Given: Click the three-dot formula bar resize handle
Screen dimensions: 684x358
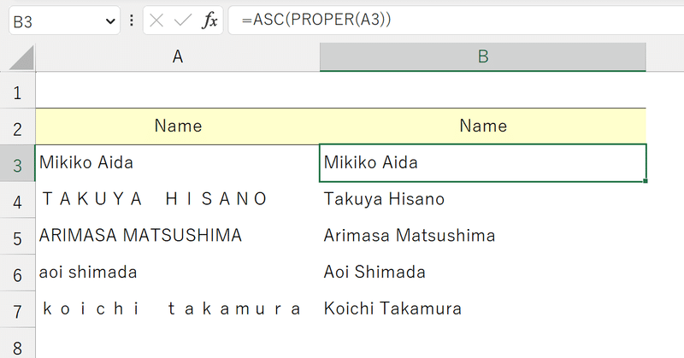Looking at the screenshot, I should pyautogui.click(x=132, y=21).
